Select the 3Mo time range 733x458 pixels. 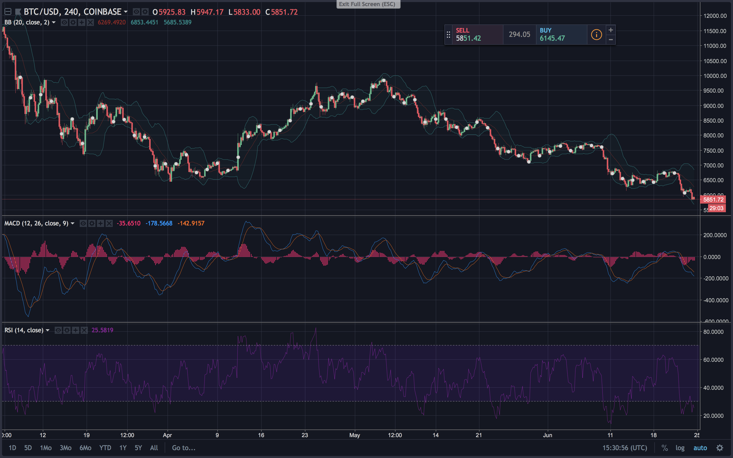65,448
